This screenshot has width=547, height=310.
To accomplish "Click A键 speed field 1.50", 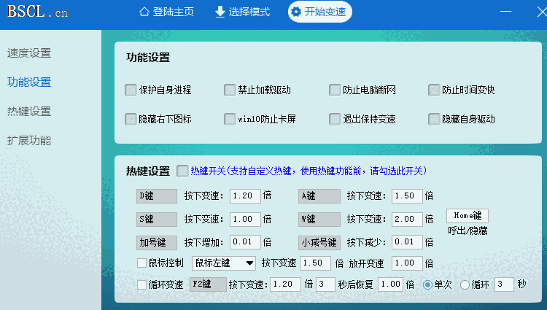I will click(x=407, y=196).
